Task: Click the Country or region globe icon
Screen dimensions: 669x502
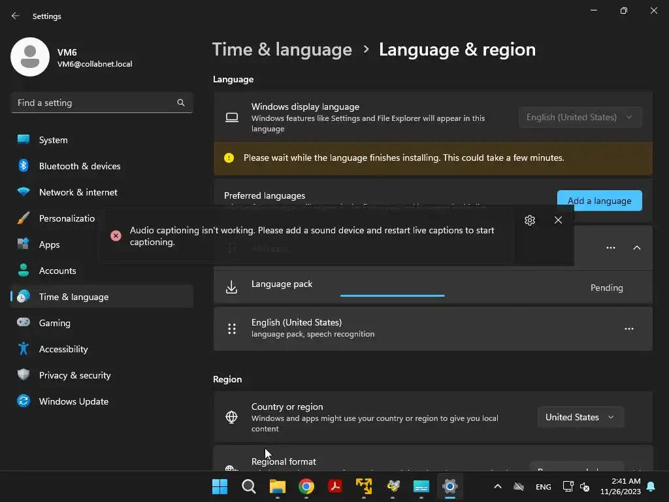Action: click(x=232, y=417)
